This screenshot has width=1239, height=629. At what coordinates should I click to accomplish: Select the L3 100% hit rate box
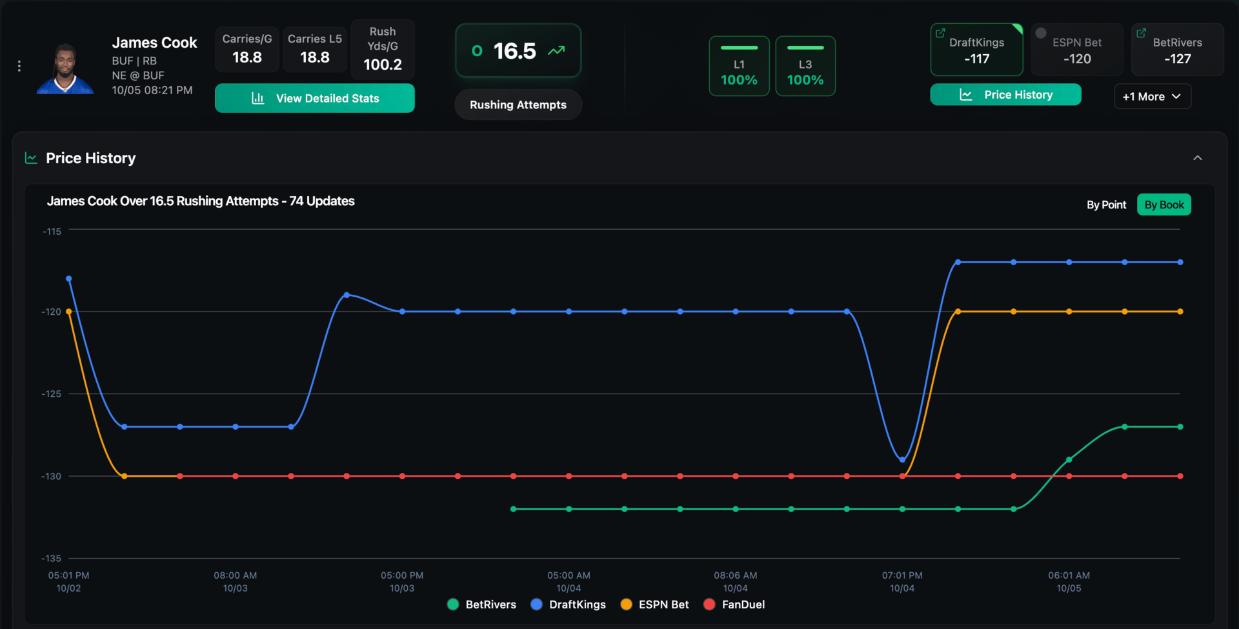click(x=805, y=66)
